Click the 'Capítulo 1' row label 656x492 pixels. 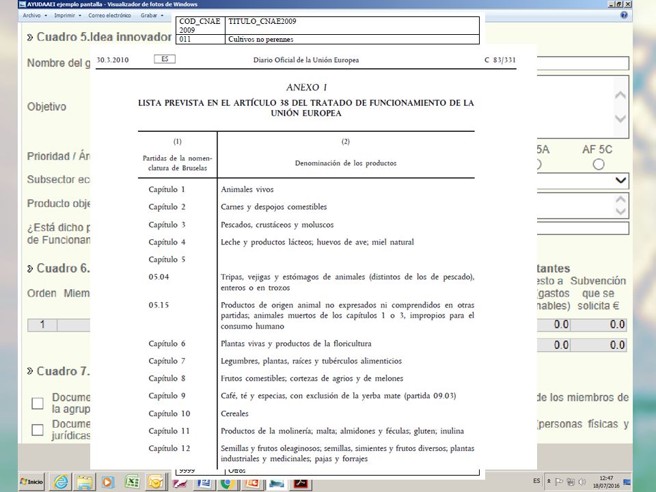pos(167,189)
